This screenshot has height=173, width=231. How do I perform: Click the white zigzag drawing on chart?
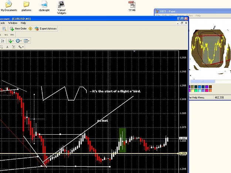pyautogui.click(x=64, y=93)
